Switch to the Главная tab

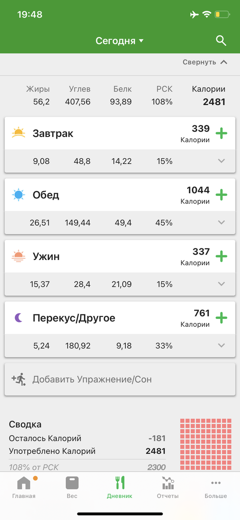[x=24, y=487]
